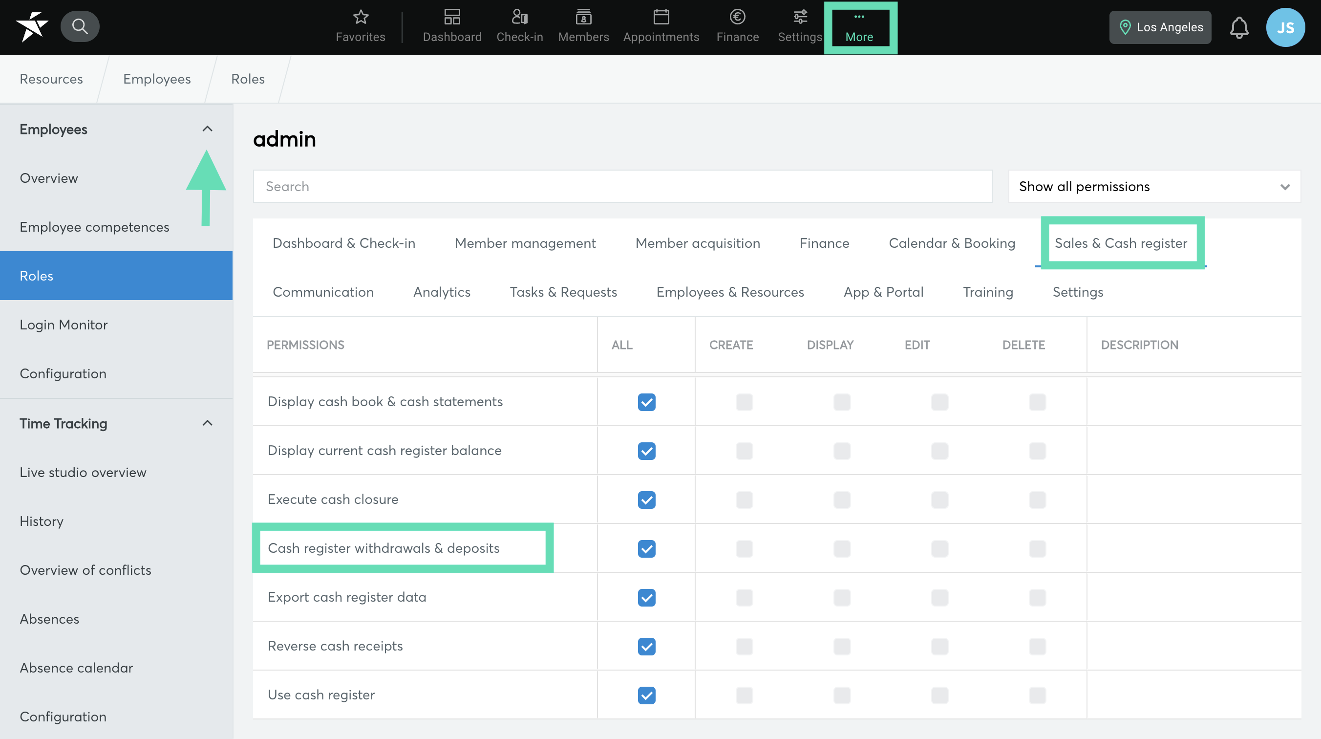This screenshot has width=1321, height=739.
Task: Click the ALL column header
Action: [621, 345]
